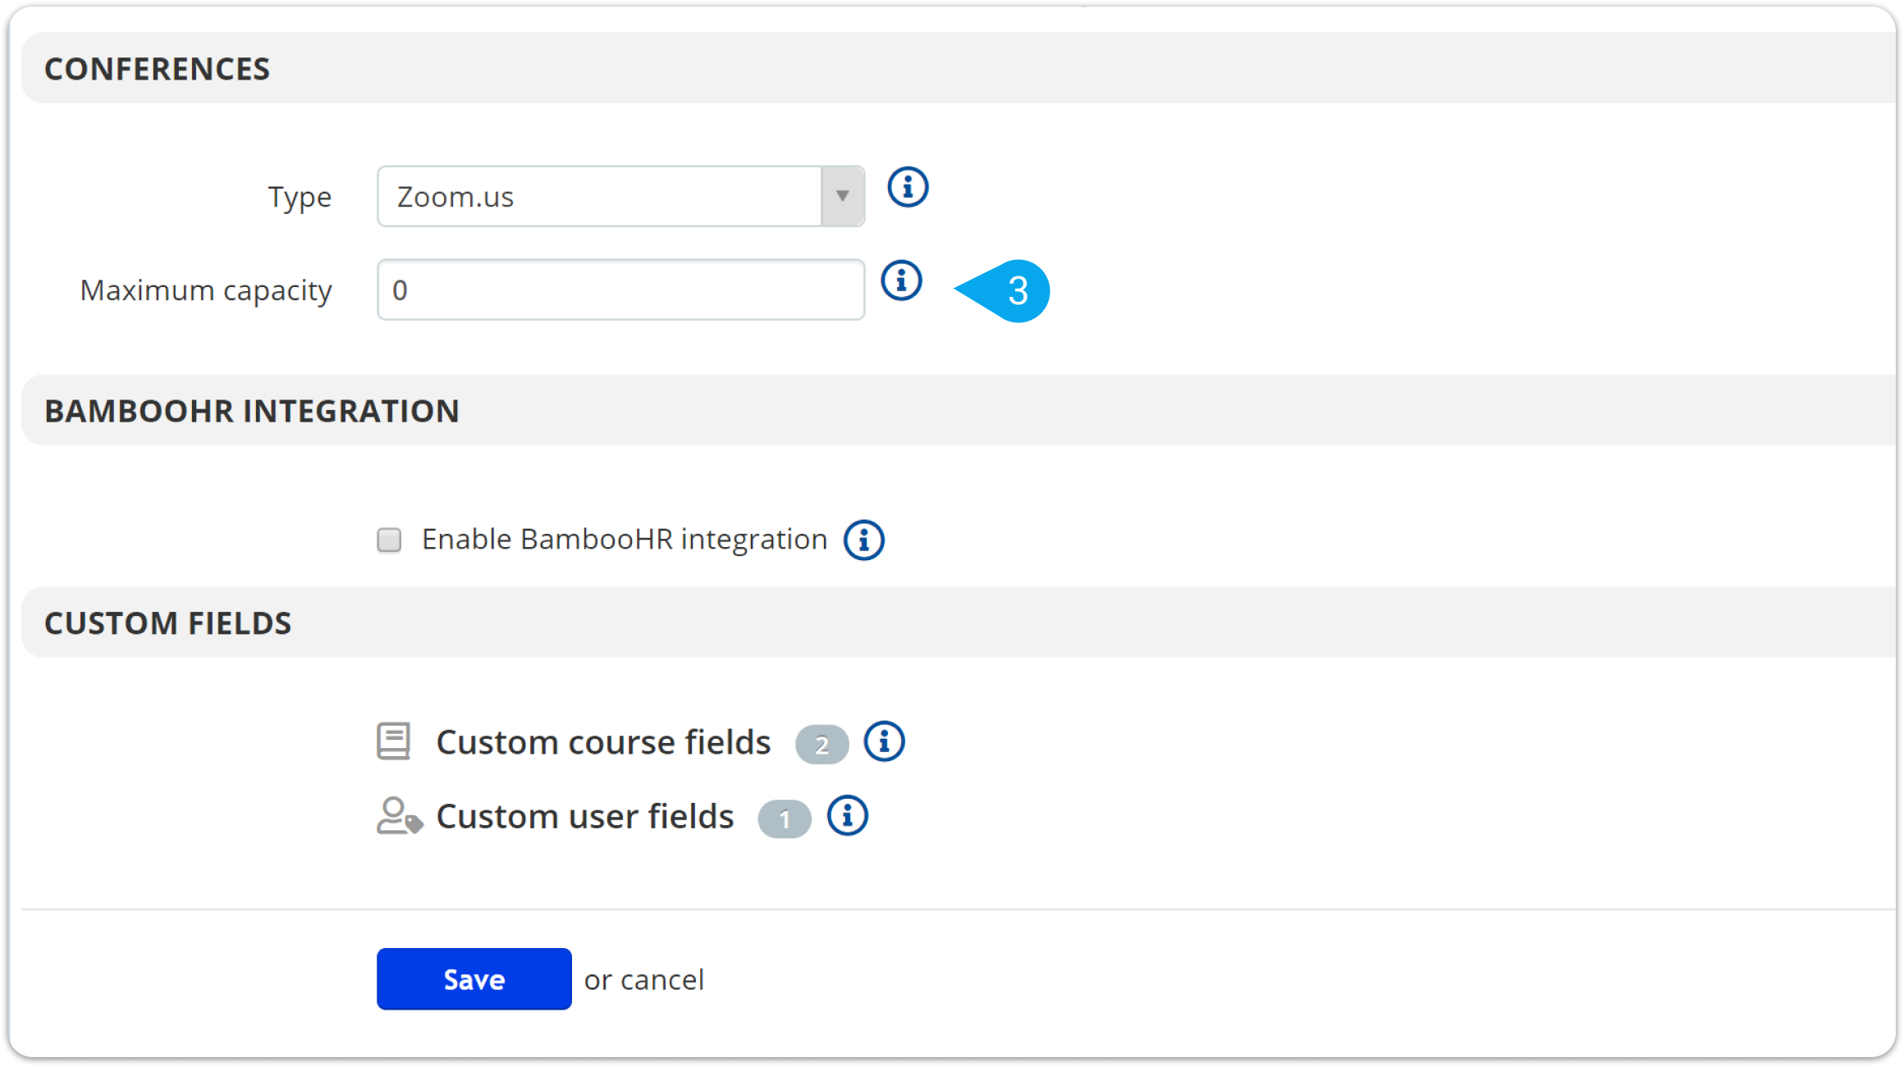
Task: Focus the Maximum capacity input field
Action: click(x=620, y=290)
